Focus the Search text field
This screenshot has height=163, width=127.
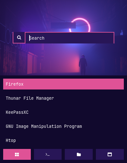[x=70, y=38]
